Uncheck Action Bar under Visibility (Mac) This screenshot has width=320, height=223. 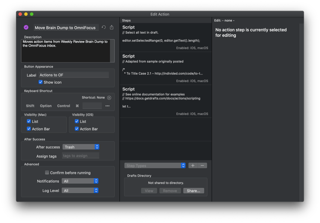29,129
